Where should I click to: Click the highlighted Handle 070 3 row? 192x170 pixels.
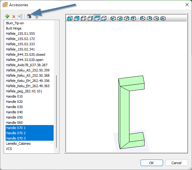coord(30,138)
